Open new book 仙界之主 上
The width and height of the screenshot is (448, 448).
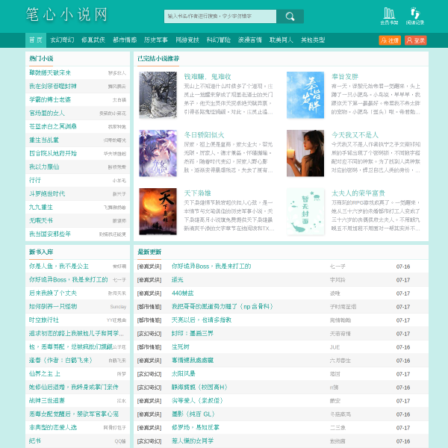pyautogui.click(x=45, y=373)
